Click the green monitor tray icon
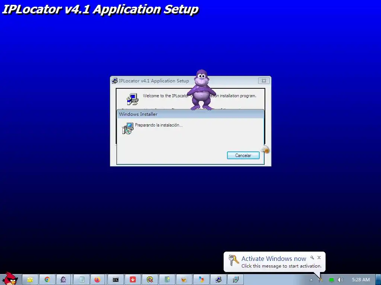The height and width of the screenshot is (285, 381). (332, 280)
